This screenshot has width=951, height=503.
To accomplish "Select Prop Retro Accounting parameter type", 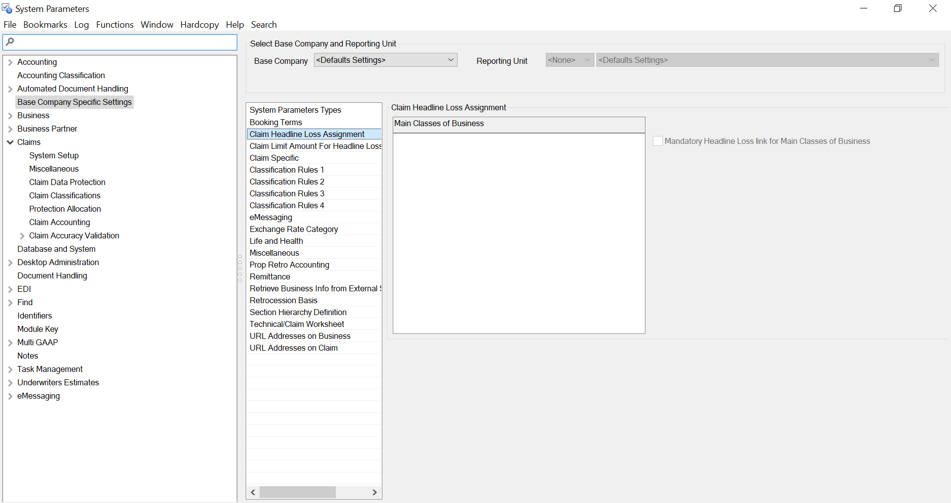I will (289, 265).
